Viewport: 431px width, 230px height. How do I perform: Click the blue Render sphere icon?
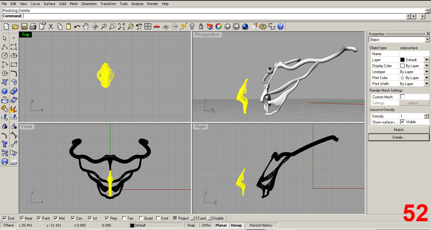tap(245, 26)
